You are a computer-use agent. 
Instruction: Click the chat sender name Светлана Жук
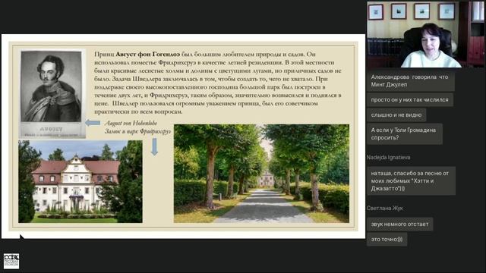tap(385, 209)
